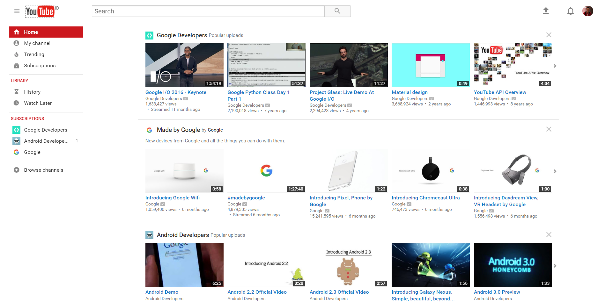Click the Watch Later clock icon
The height and width of the screenshot is (302, 605).
pos(16,103)
